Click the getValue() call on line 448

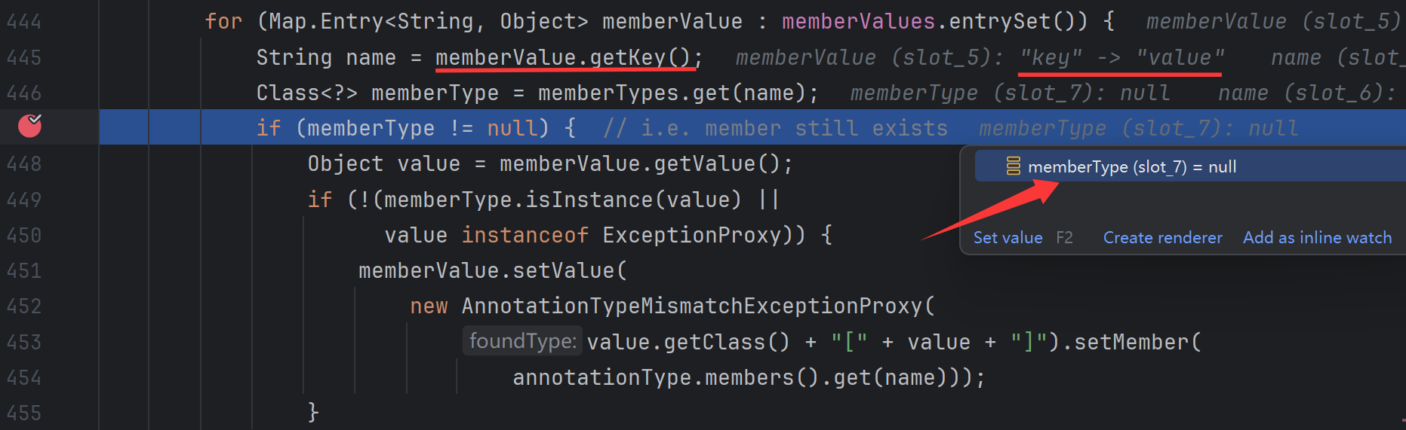[x=716, y=164]
